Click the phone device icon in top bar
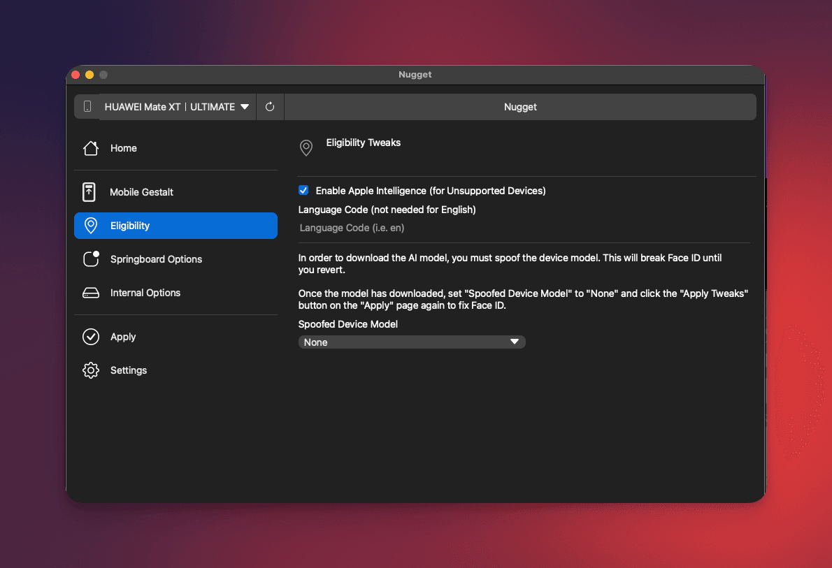Image resolution: width=832 pixels, height=568 pixels. [x=87, y=107]
